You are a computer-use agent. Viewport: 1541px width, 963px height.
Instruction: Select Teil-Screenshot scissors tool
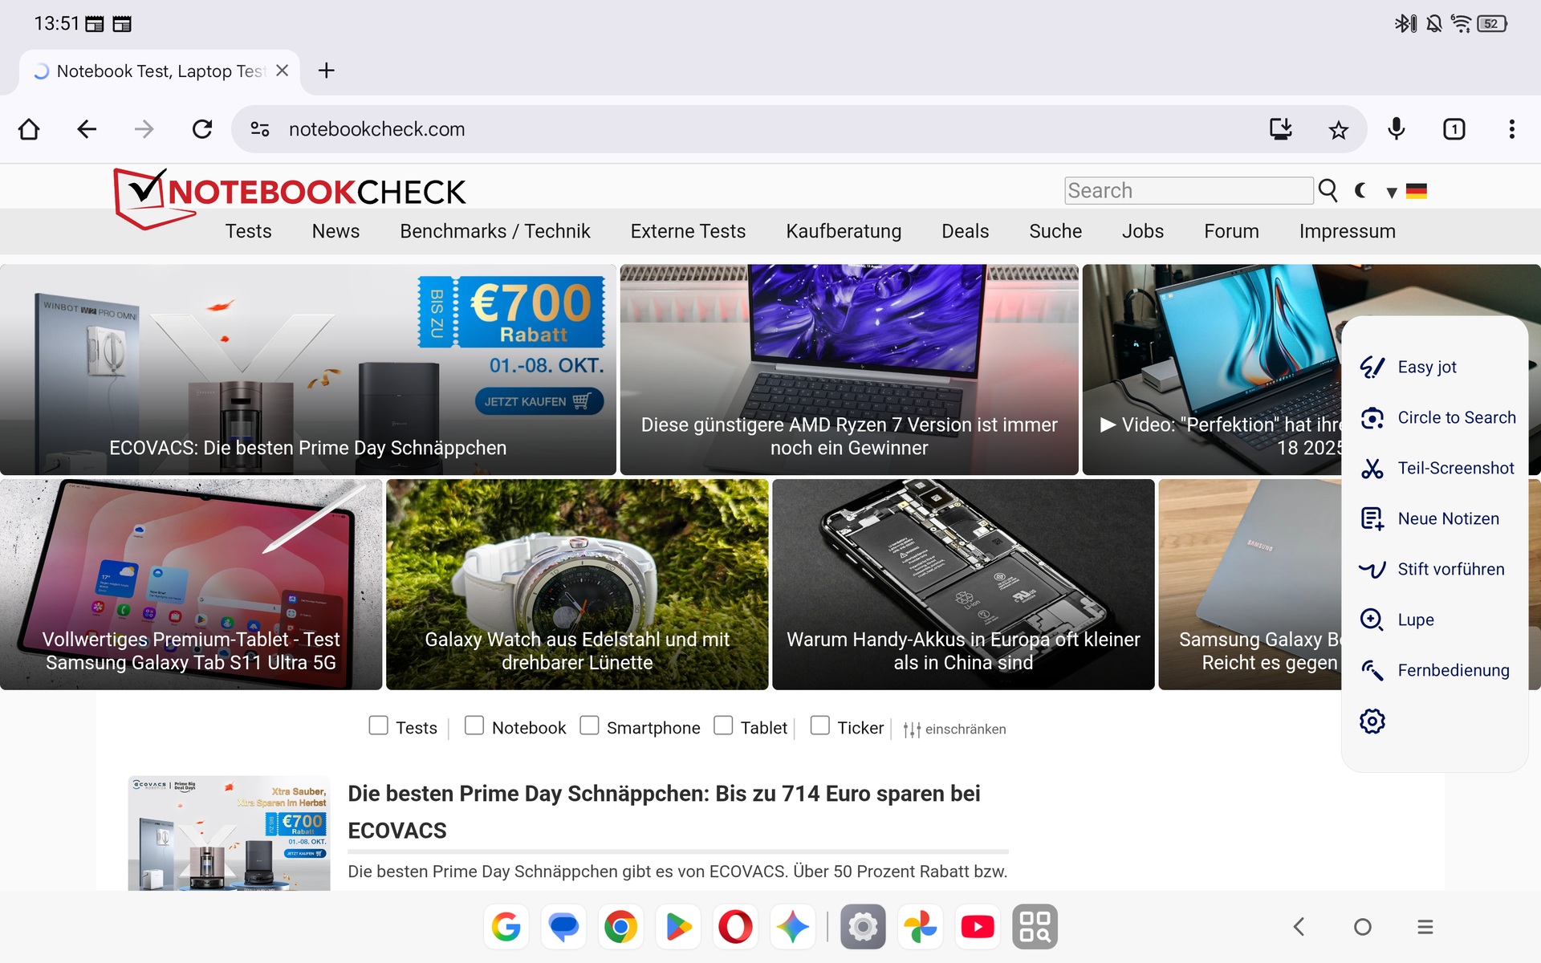[1437, 468]
